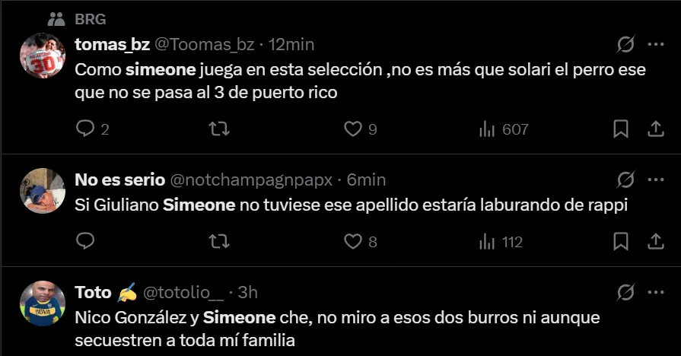Open the BRG list label
The width and height of the screenshot is (681, 356).
[91, 19]
